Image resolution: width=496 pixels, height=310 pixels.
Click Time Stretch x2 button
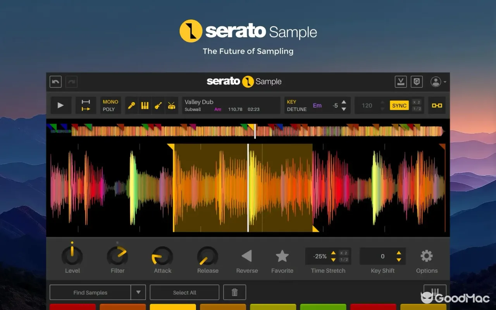[x=344, y=253]
